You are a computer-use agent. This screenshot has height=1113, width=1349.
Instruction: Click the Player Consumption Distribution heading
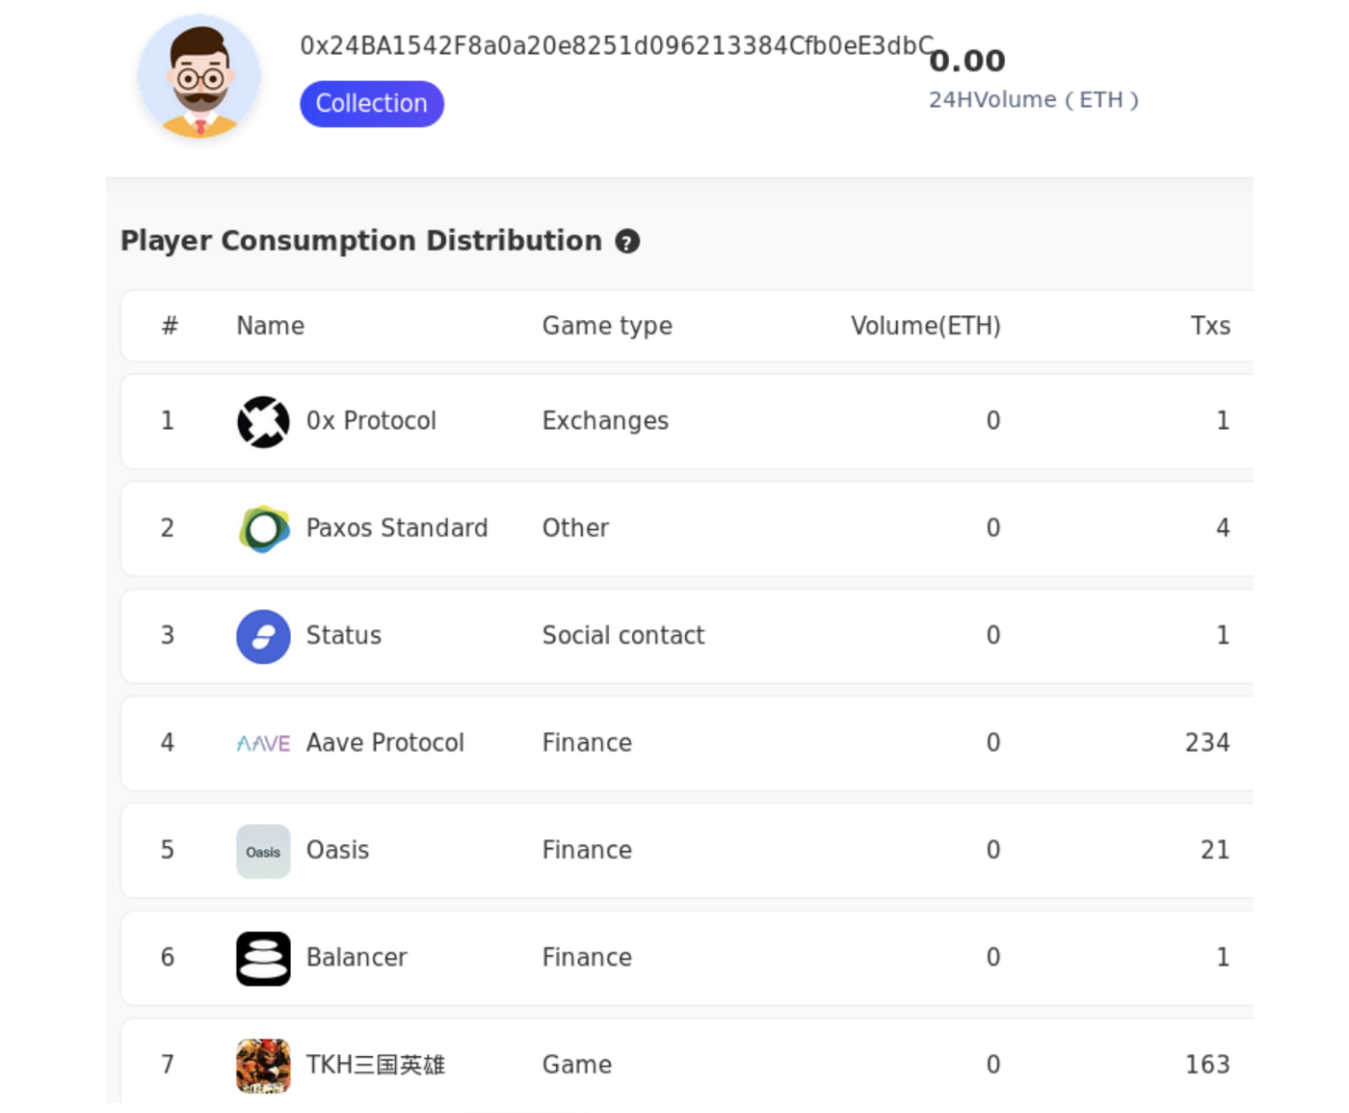pos(361,241)
